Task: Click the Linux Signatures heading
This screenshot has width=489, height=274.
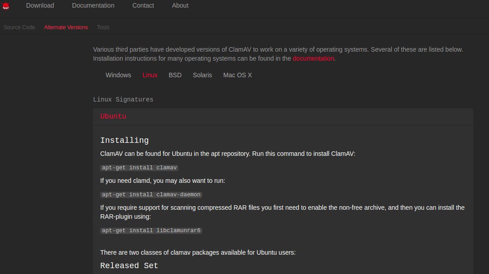Action: (123, 99)
